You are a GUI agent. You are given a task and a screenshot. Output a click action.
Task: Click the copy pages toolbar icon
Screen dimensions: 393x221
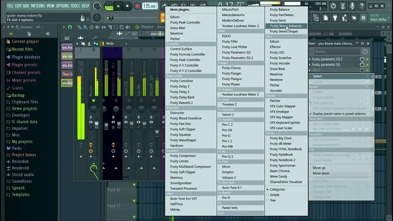click(x=325, y=18)
